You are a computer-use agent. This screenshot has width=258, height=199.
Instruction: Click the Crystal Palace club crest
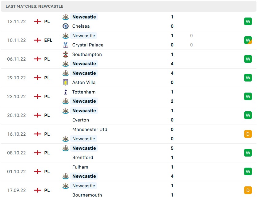(65, 45)
